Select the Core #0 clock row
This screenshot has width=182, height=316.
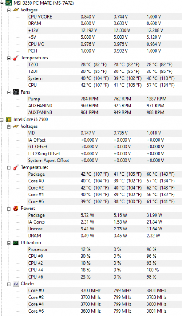pos(104,291)
